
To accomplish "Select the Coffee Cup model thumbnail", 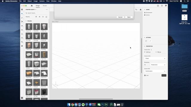I will click(44, 26).
